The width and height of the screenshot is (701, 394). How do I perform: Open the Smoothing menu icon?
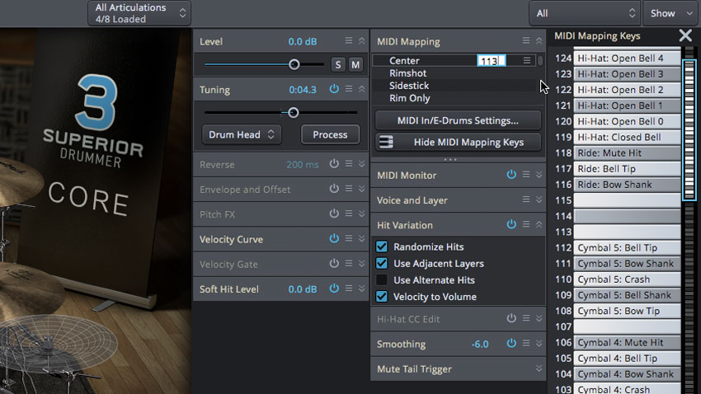526,344
